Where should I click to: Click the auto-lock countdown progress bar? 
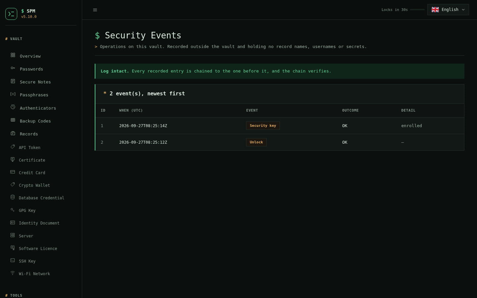(417, 10)
